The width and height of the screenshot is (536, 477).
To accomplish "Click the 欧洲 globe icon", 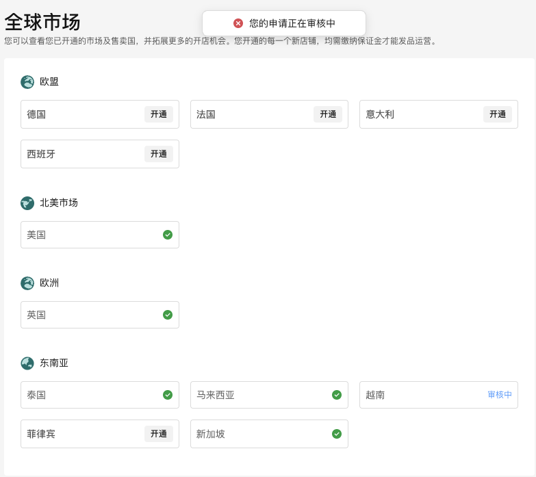I will click(x=27, y=283).
